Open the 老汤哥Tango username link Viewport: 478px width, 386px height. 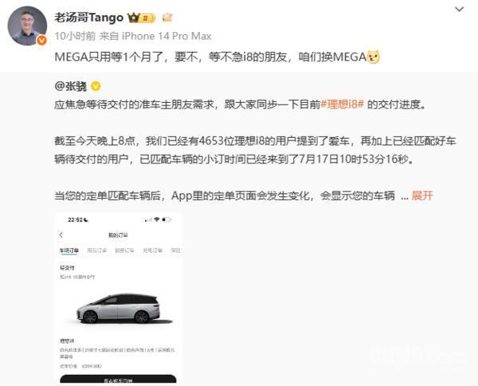(x=88, y=18)
